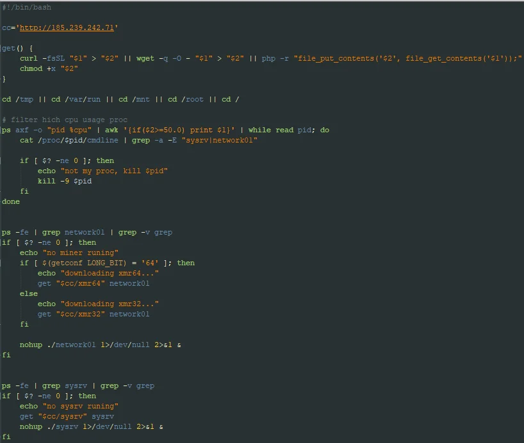524x443 pixels.
Task: Click the get() { function declaration
Action: tap(17, 49)
